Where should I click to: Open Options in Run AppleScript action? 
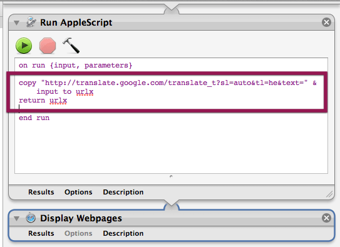pyautogui.click(x=78, y=192)
